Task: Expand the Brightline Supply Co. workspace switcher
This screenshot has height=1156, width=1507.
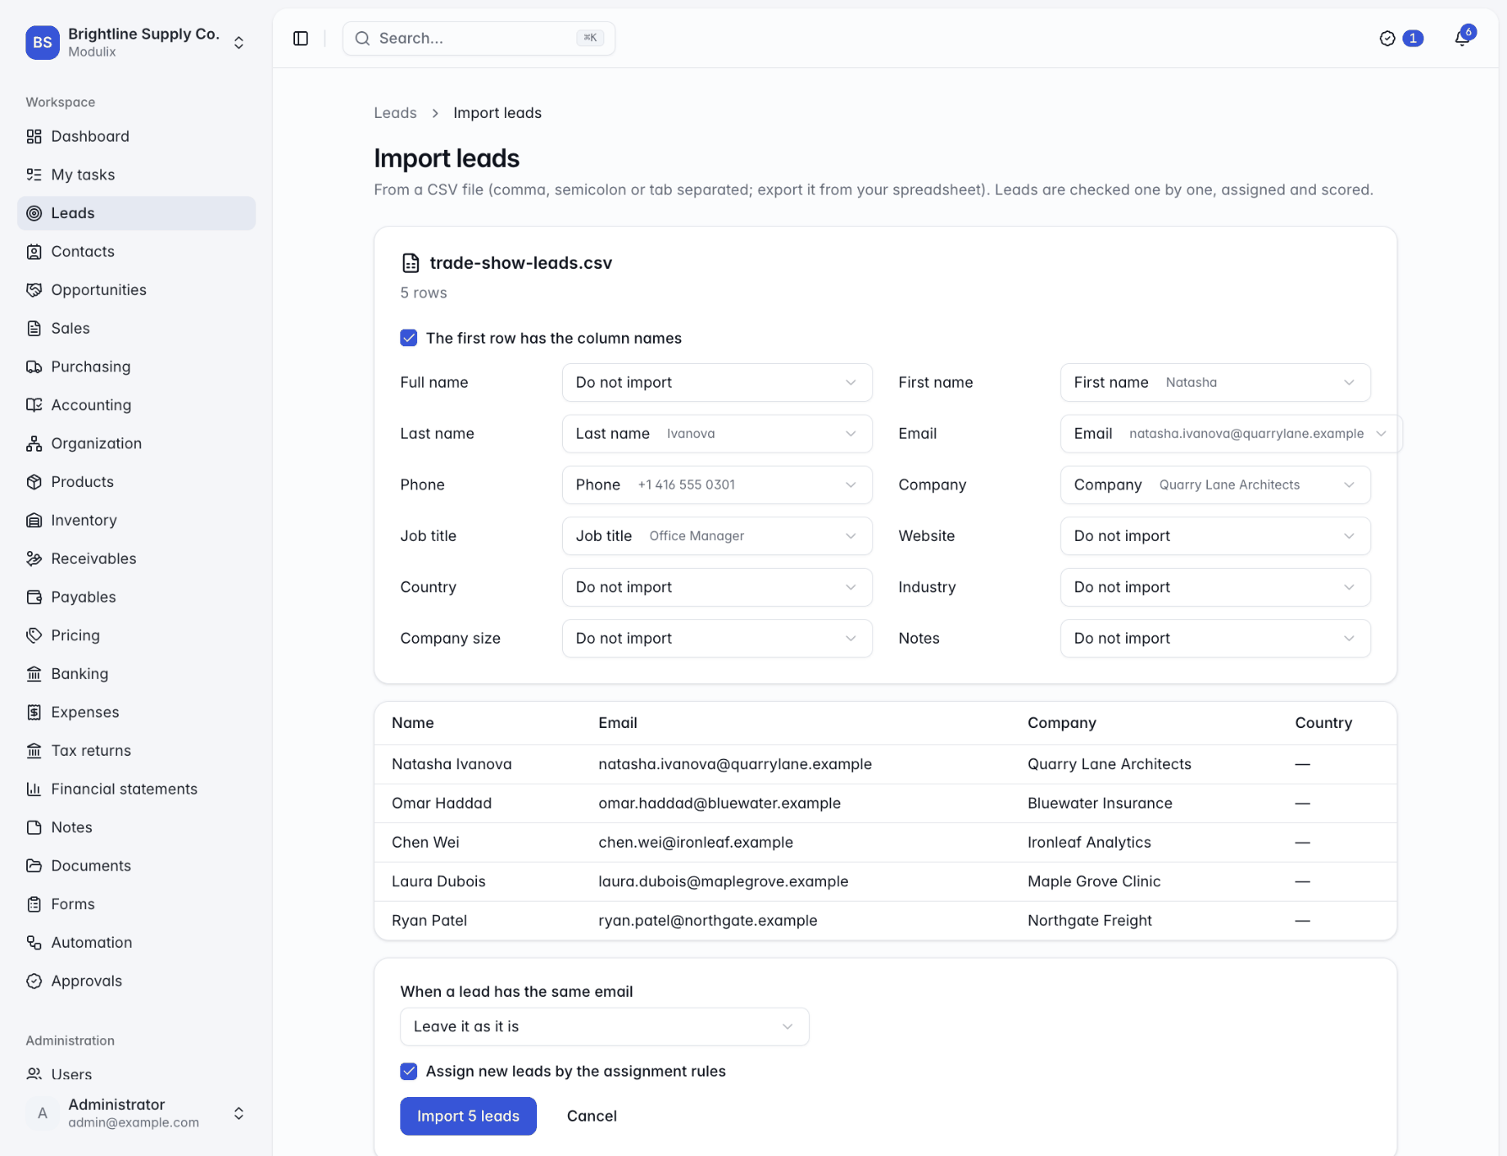Action: 137,42
